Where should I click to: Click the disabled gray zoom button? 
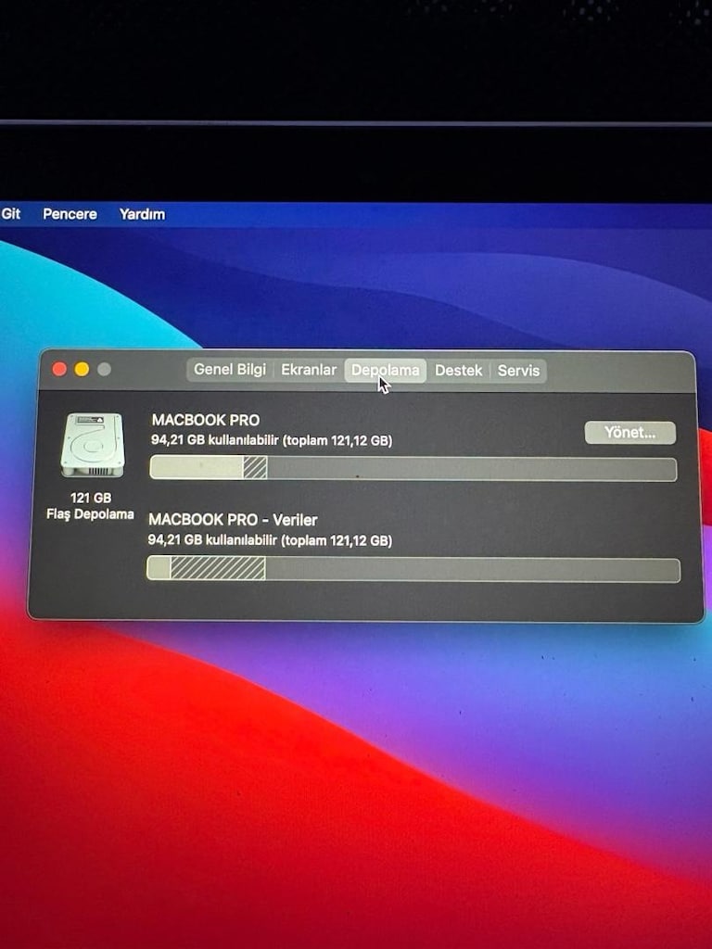pos(104,369)
